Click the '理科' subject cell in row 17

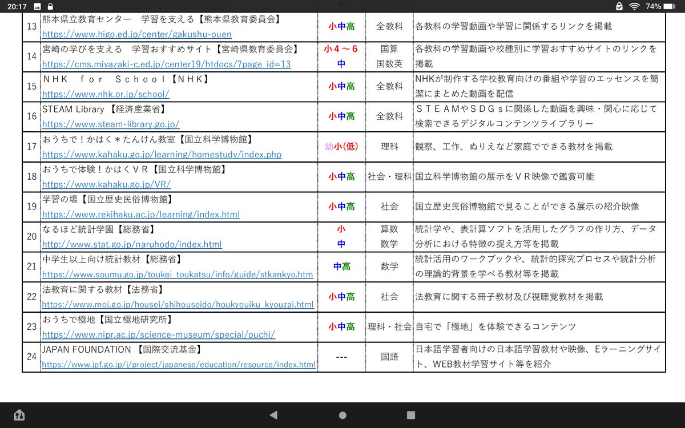(x=389, y=147)
